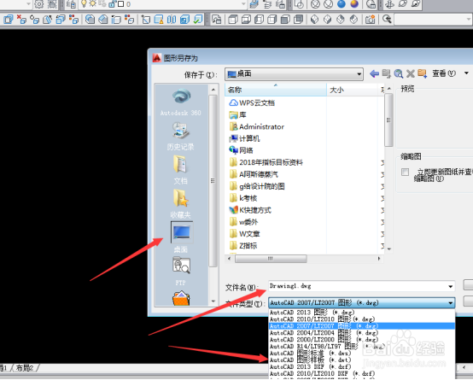Go back using the blue arrow
This screenshot has width=473, height=380.
coord(374,73)
